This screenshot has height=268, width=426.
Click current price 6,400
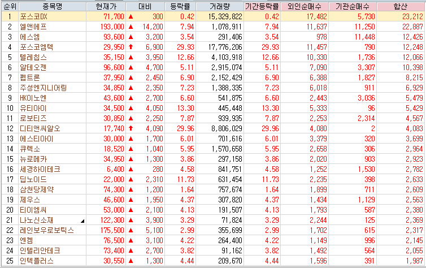click(x=115, y=169)
